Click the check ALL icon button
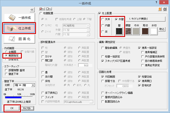This screenshot has width=170, height=113. [42, 9]
